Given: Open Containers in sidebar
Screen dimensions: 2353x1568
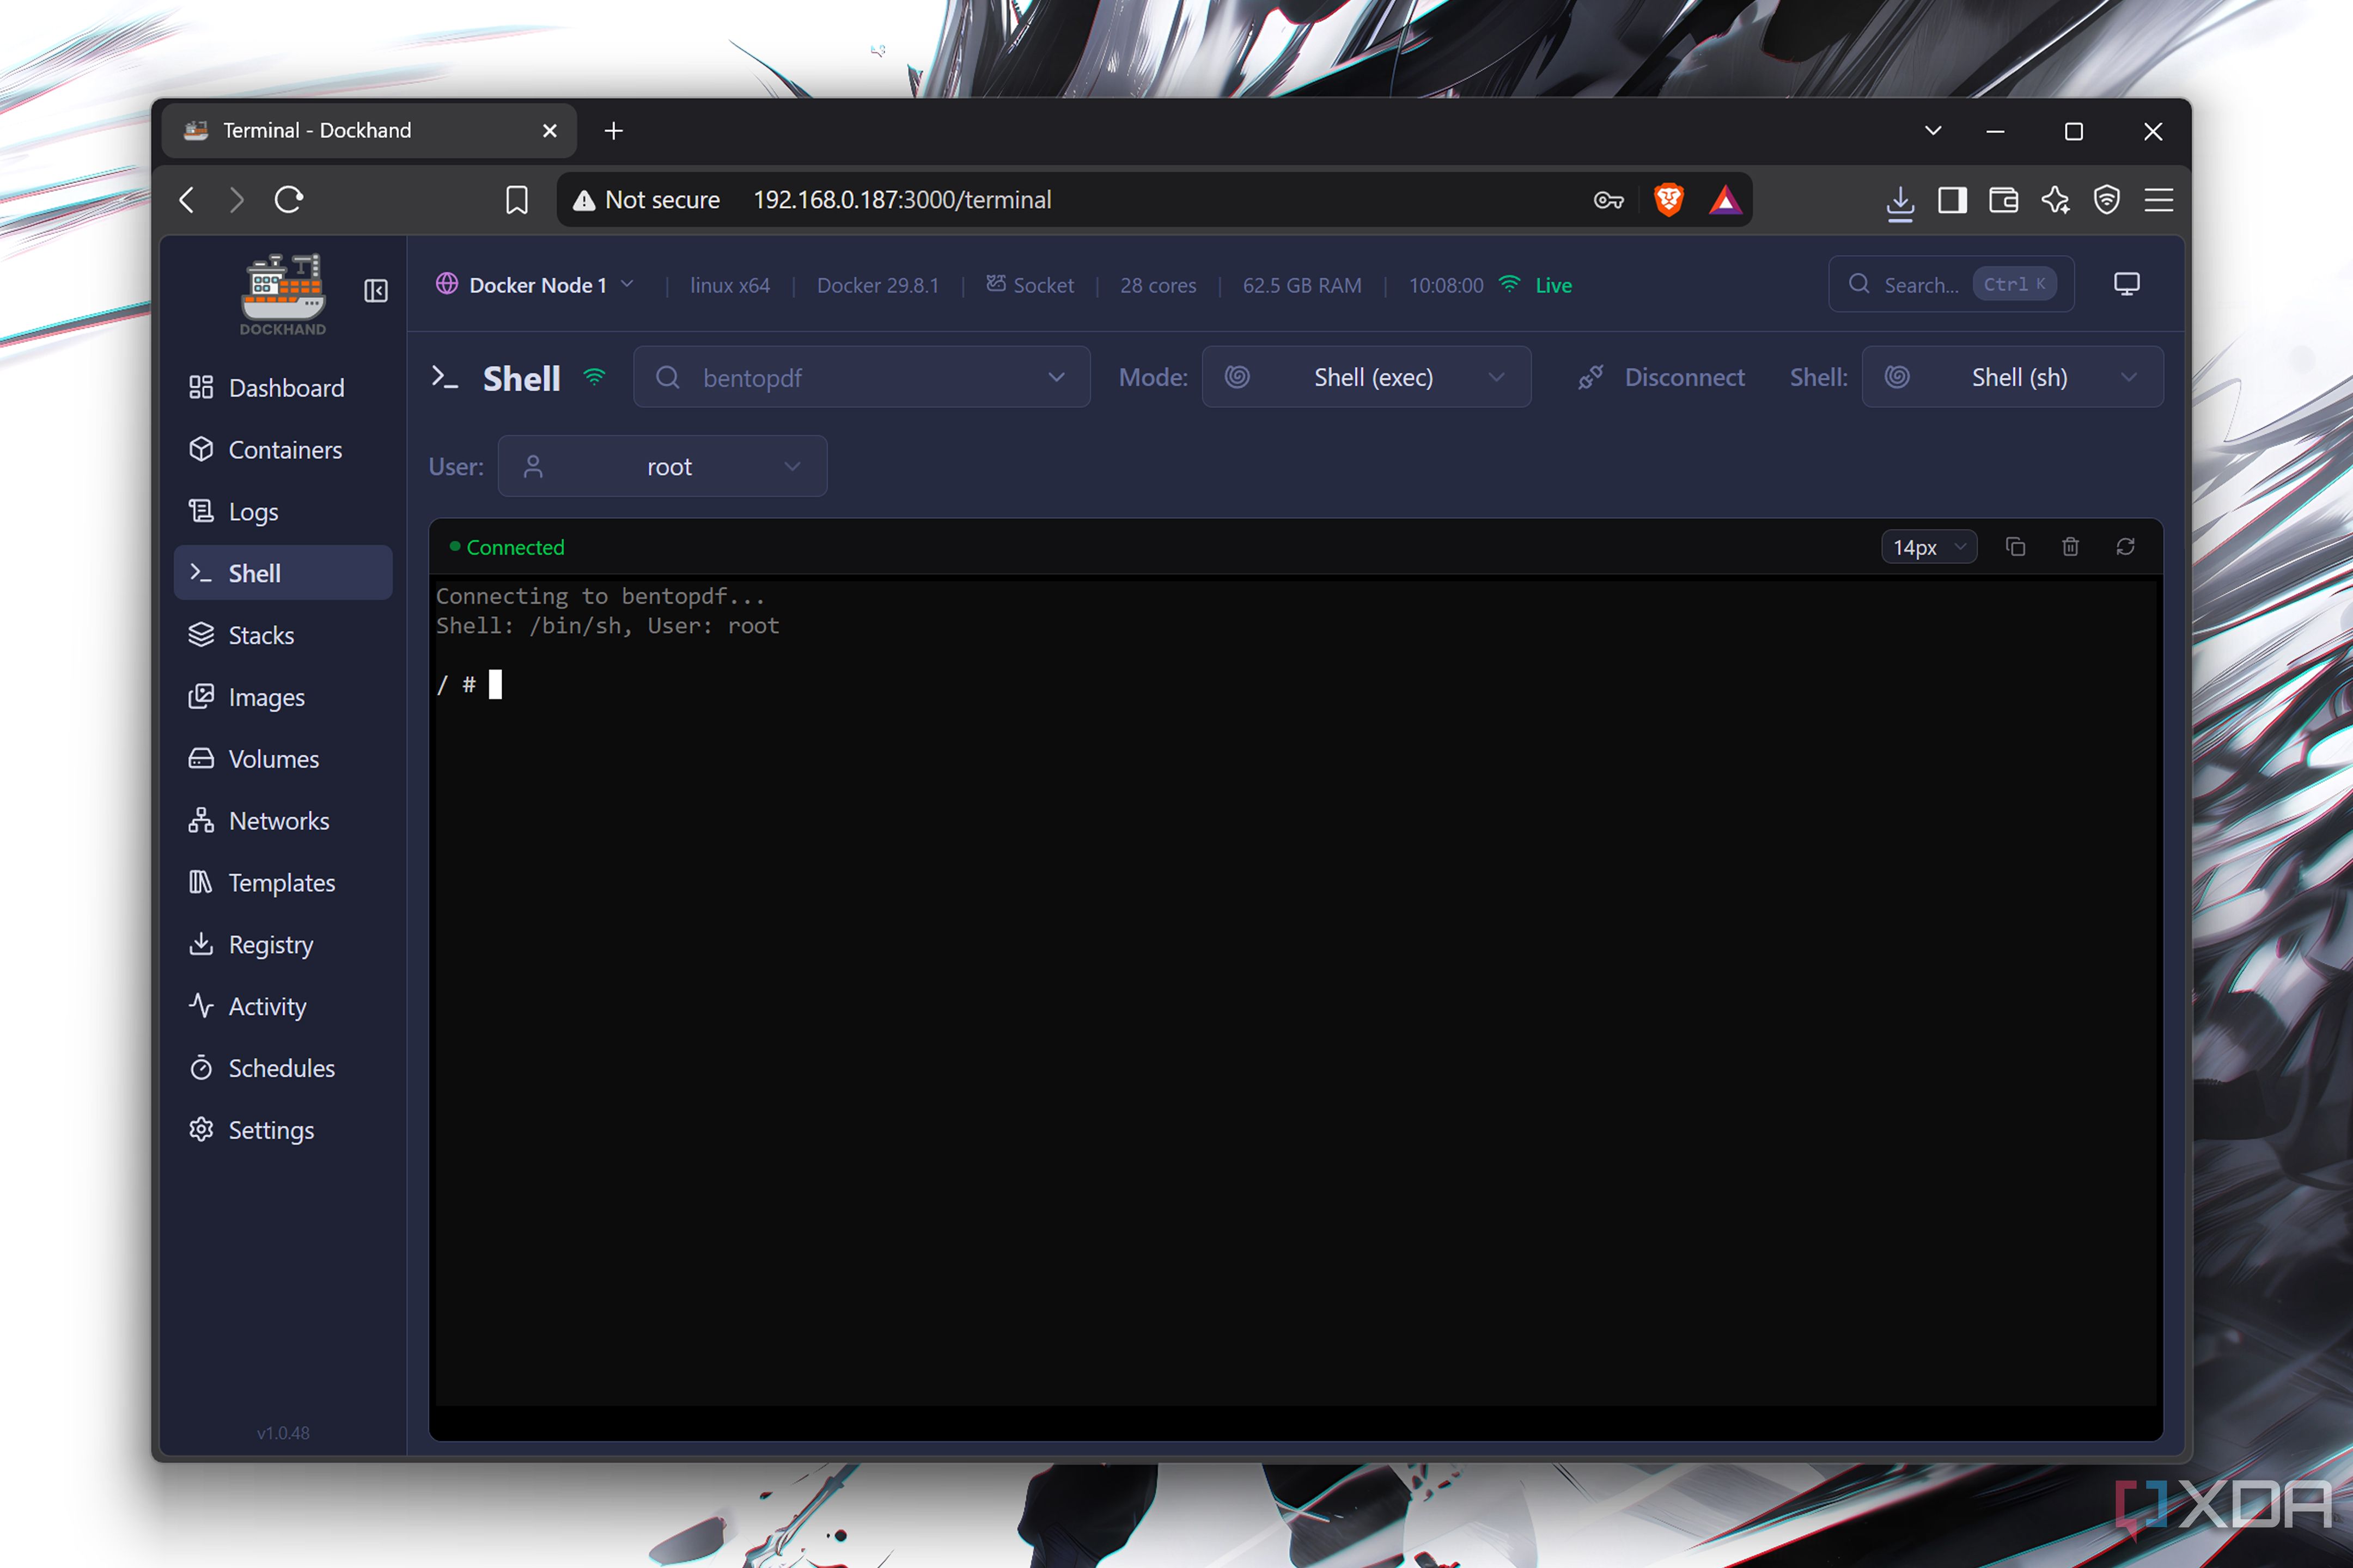Looking at the screenshot, I should [283, 450].
